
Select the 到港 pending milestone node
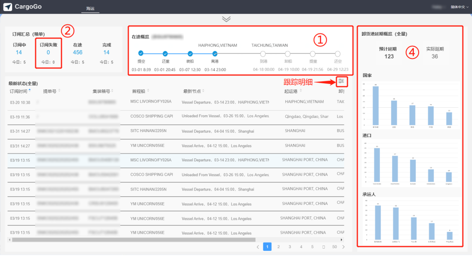coord(263,54)
